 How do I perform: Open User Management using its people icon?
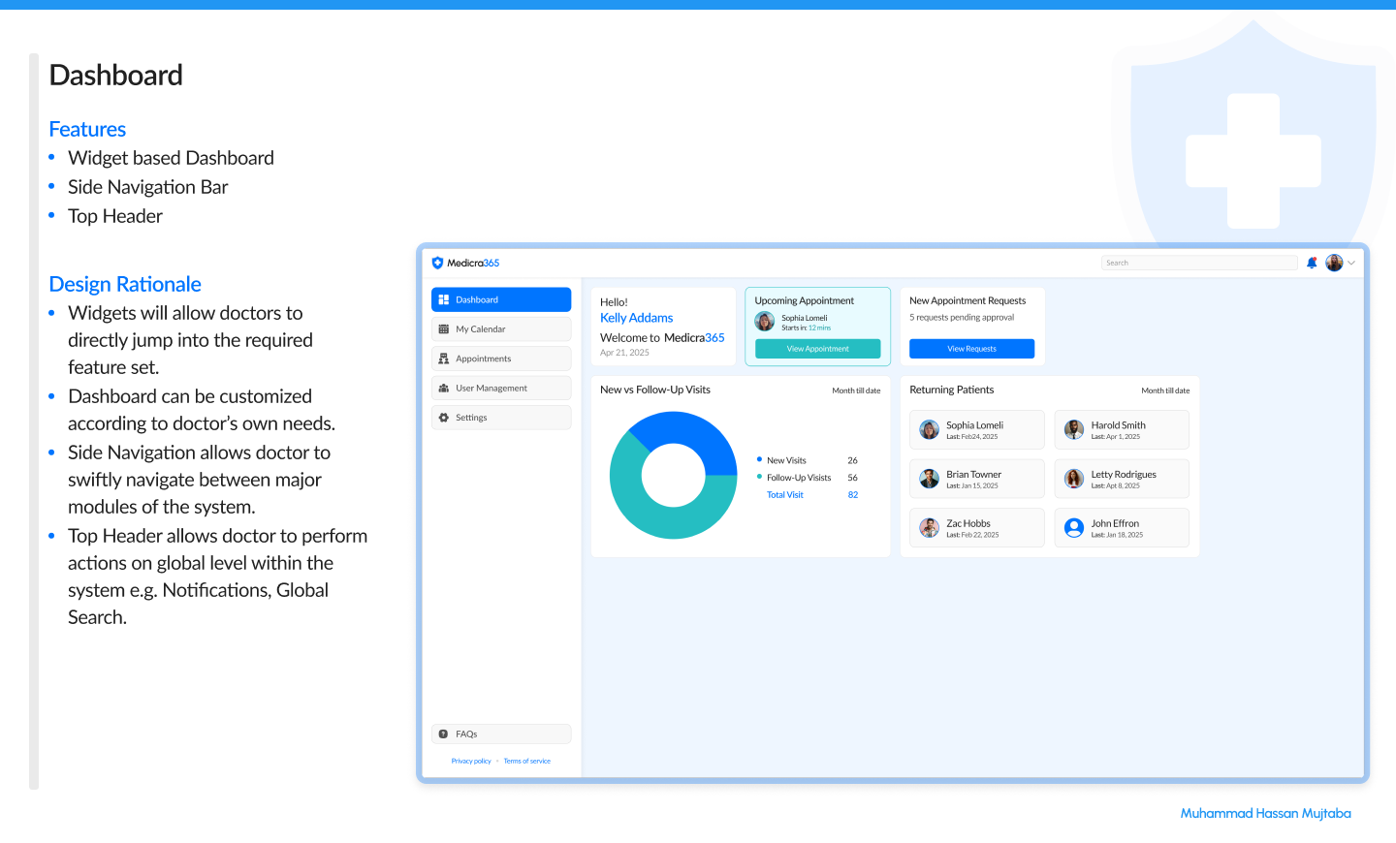coord(446,388)
